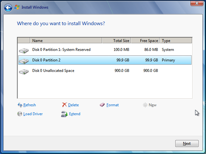This screenshot has width=206, height=154.
Task: Click the Primary type cell
Action: 169,60
